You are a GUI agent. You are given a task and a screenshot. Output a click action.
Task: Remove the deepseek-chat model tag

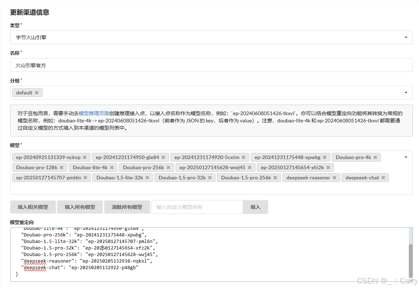click(x=383, y=178)
